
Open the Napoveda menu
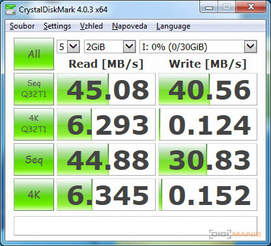130,26
